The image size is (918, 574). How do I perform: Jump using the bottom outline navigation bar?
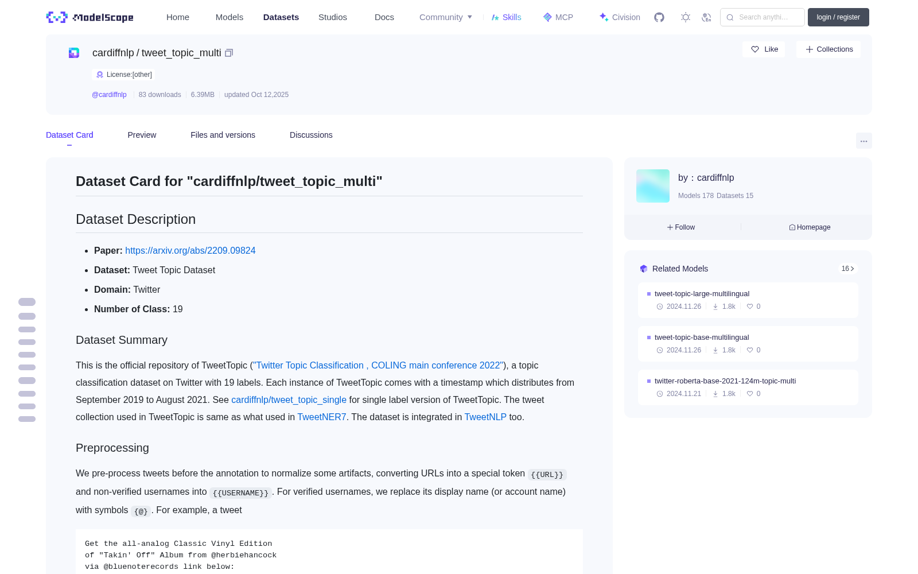tap(27, 419)
